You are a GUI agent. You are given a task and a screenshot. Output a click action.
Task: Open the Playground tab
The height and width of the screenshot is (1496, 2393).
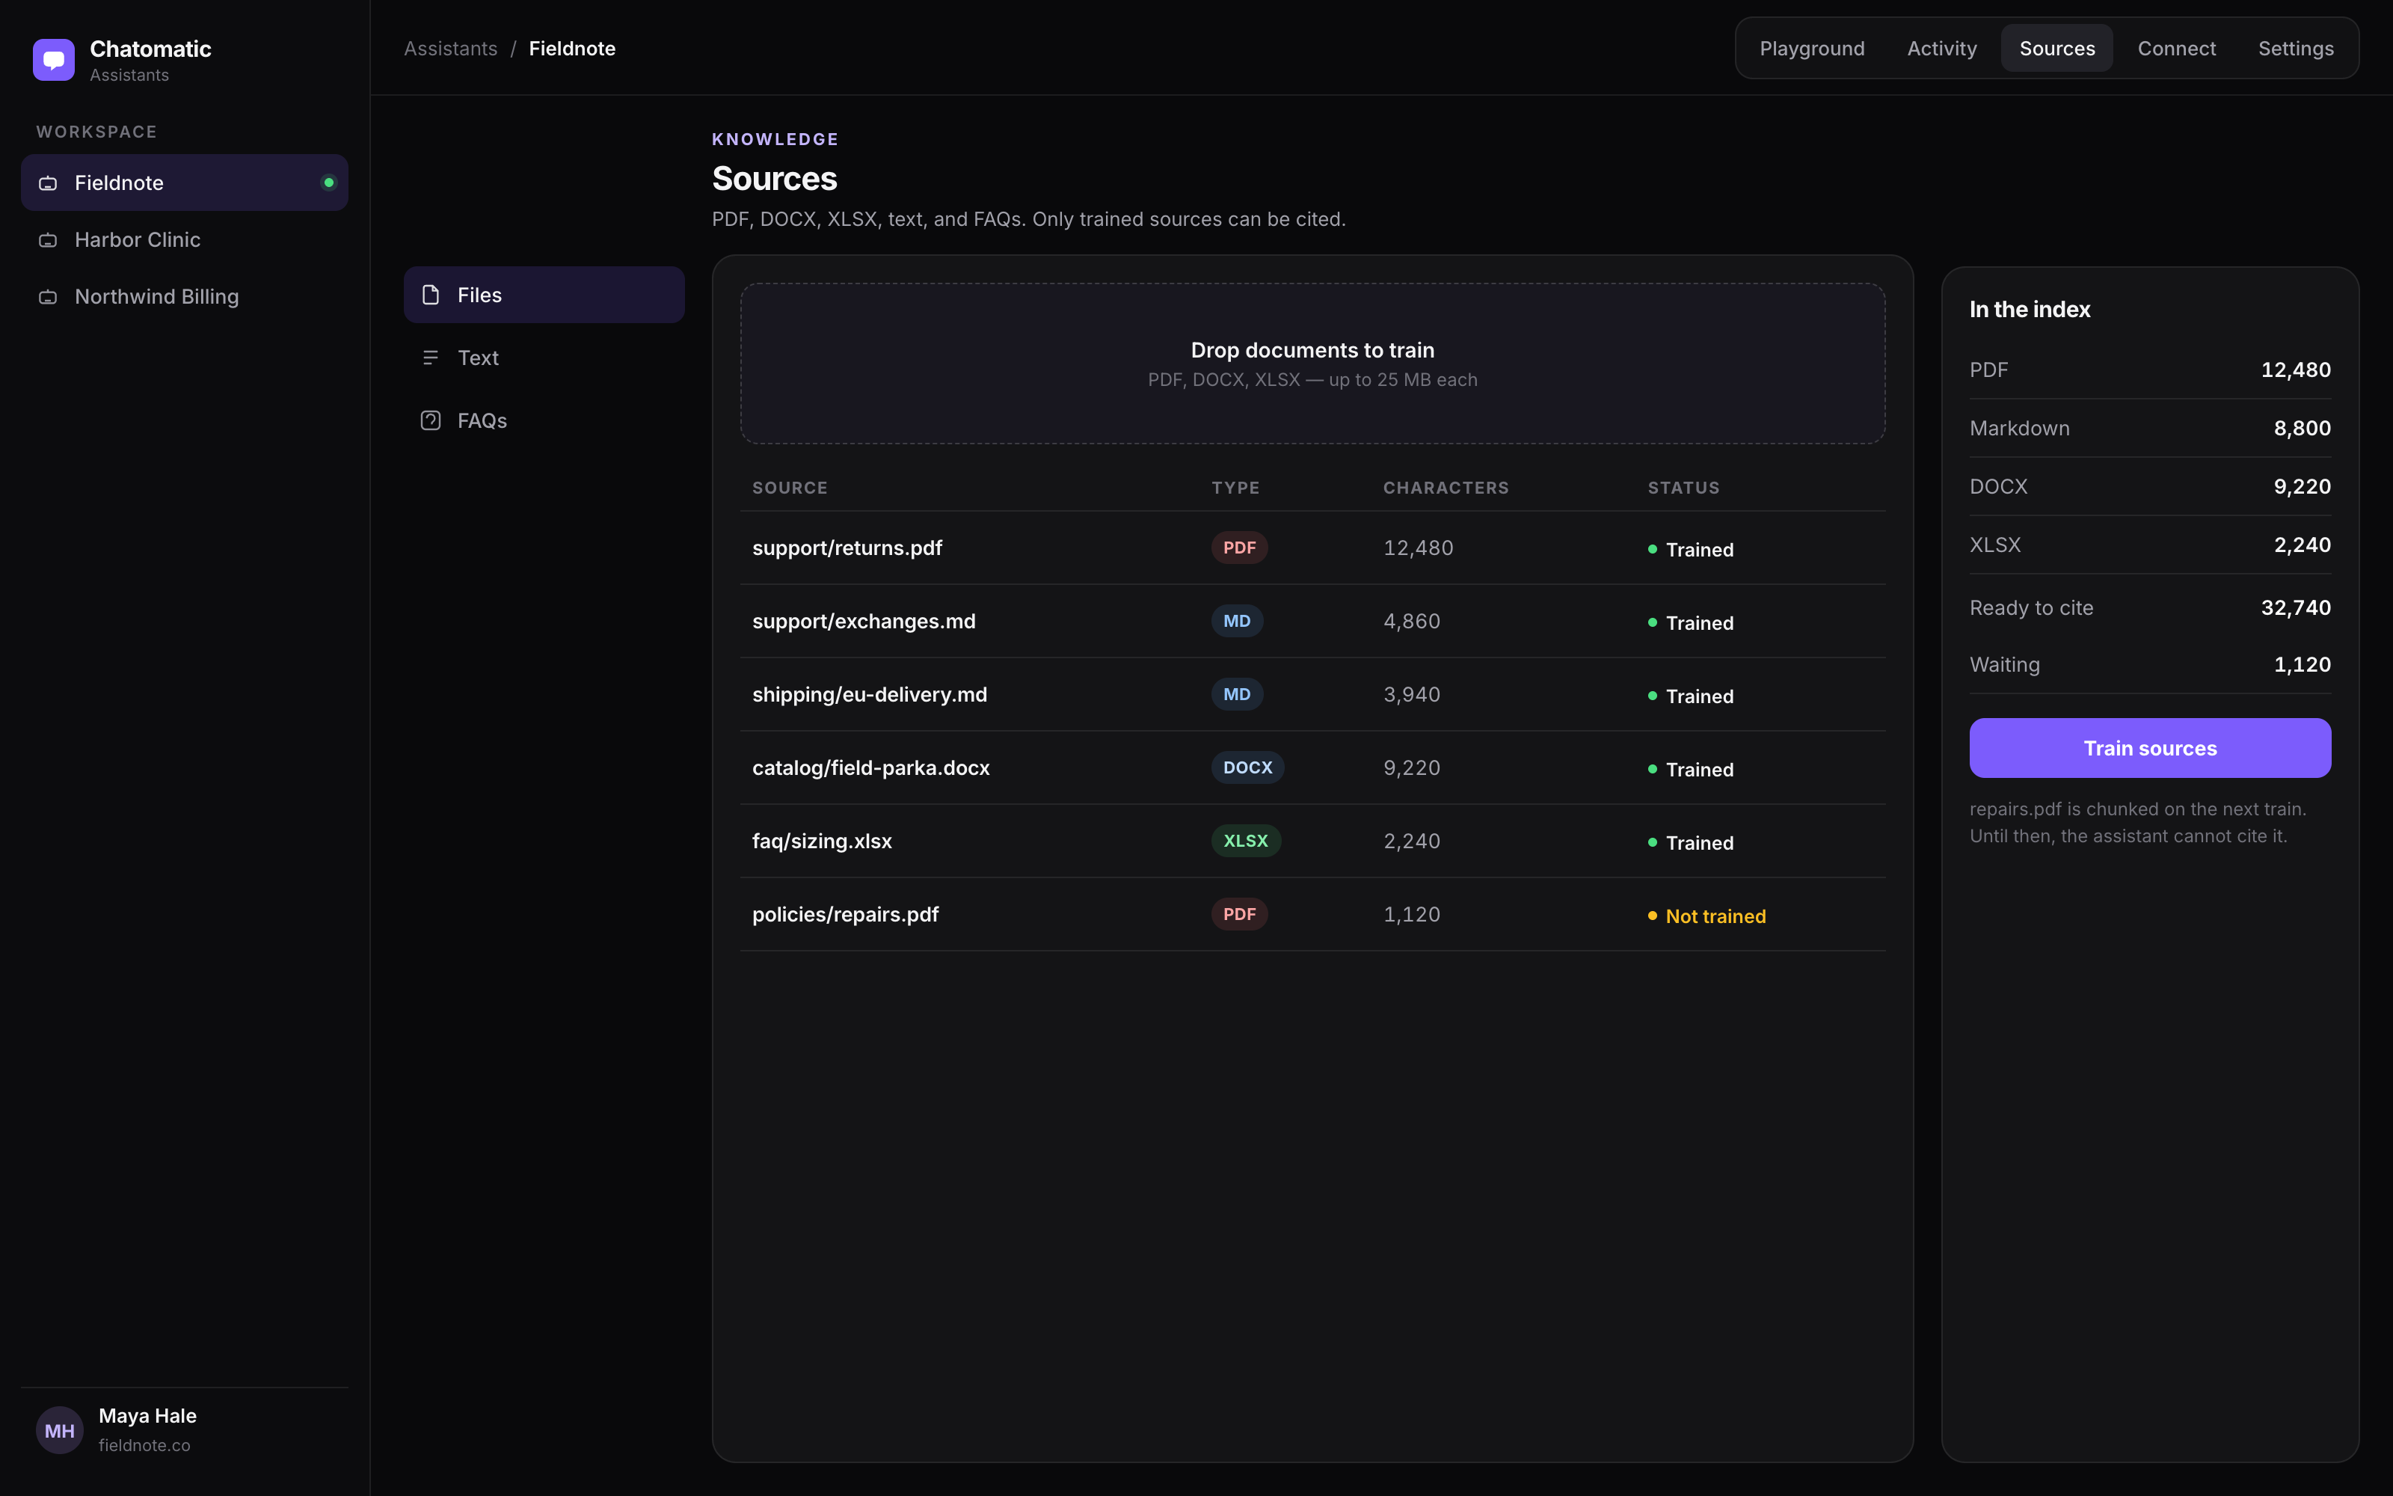tap(1811, 47)
